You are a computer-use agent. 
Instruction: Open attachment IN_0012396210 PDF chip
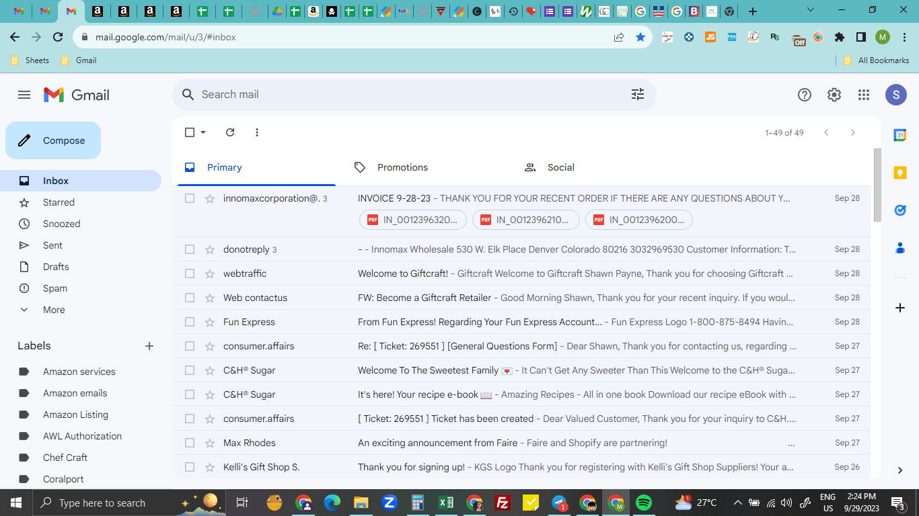tap(526, 220)
